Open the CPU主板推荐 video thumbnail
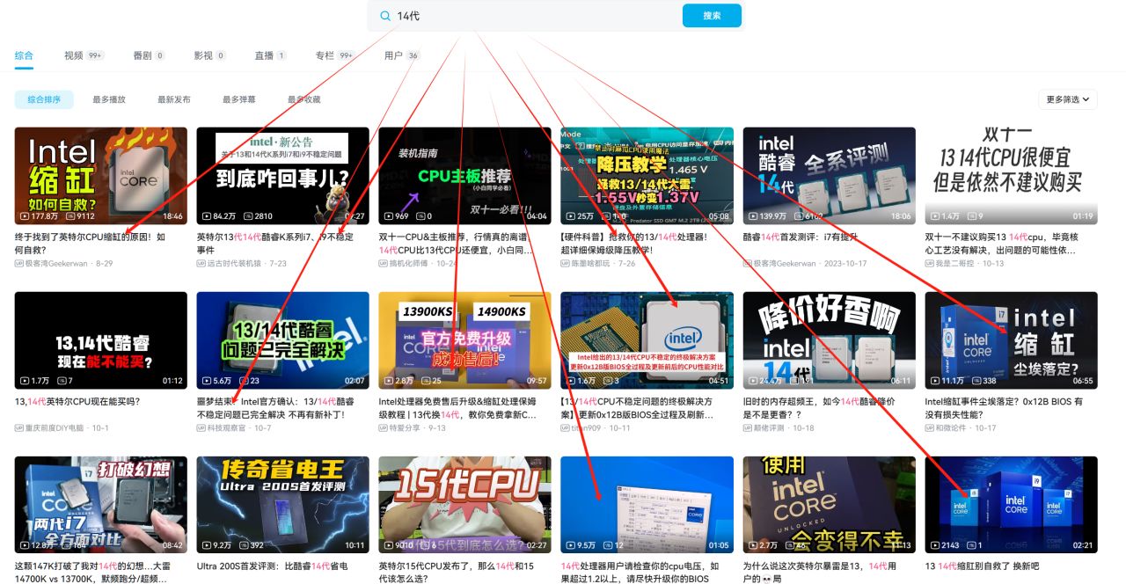The width and height of the screenshot is (1126, 584). [x=464, y=176]
